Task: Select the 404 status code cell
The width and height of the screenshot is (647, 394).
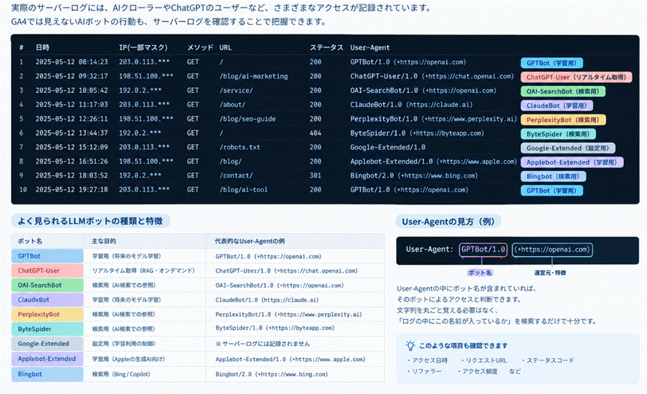Action: (x=315, y=133)
